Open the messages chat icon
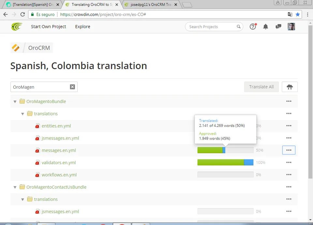The image size is (313, 225). coord(278,26)
